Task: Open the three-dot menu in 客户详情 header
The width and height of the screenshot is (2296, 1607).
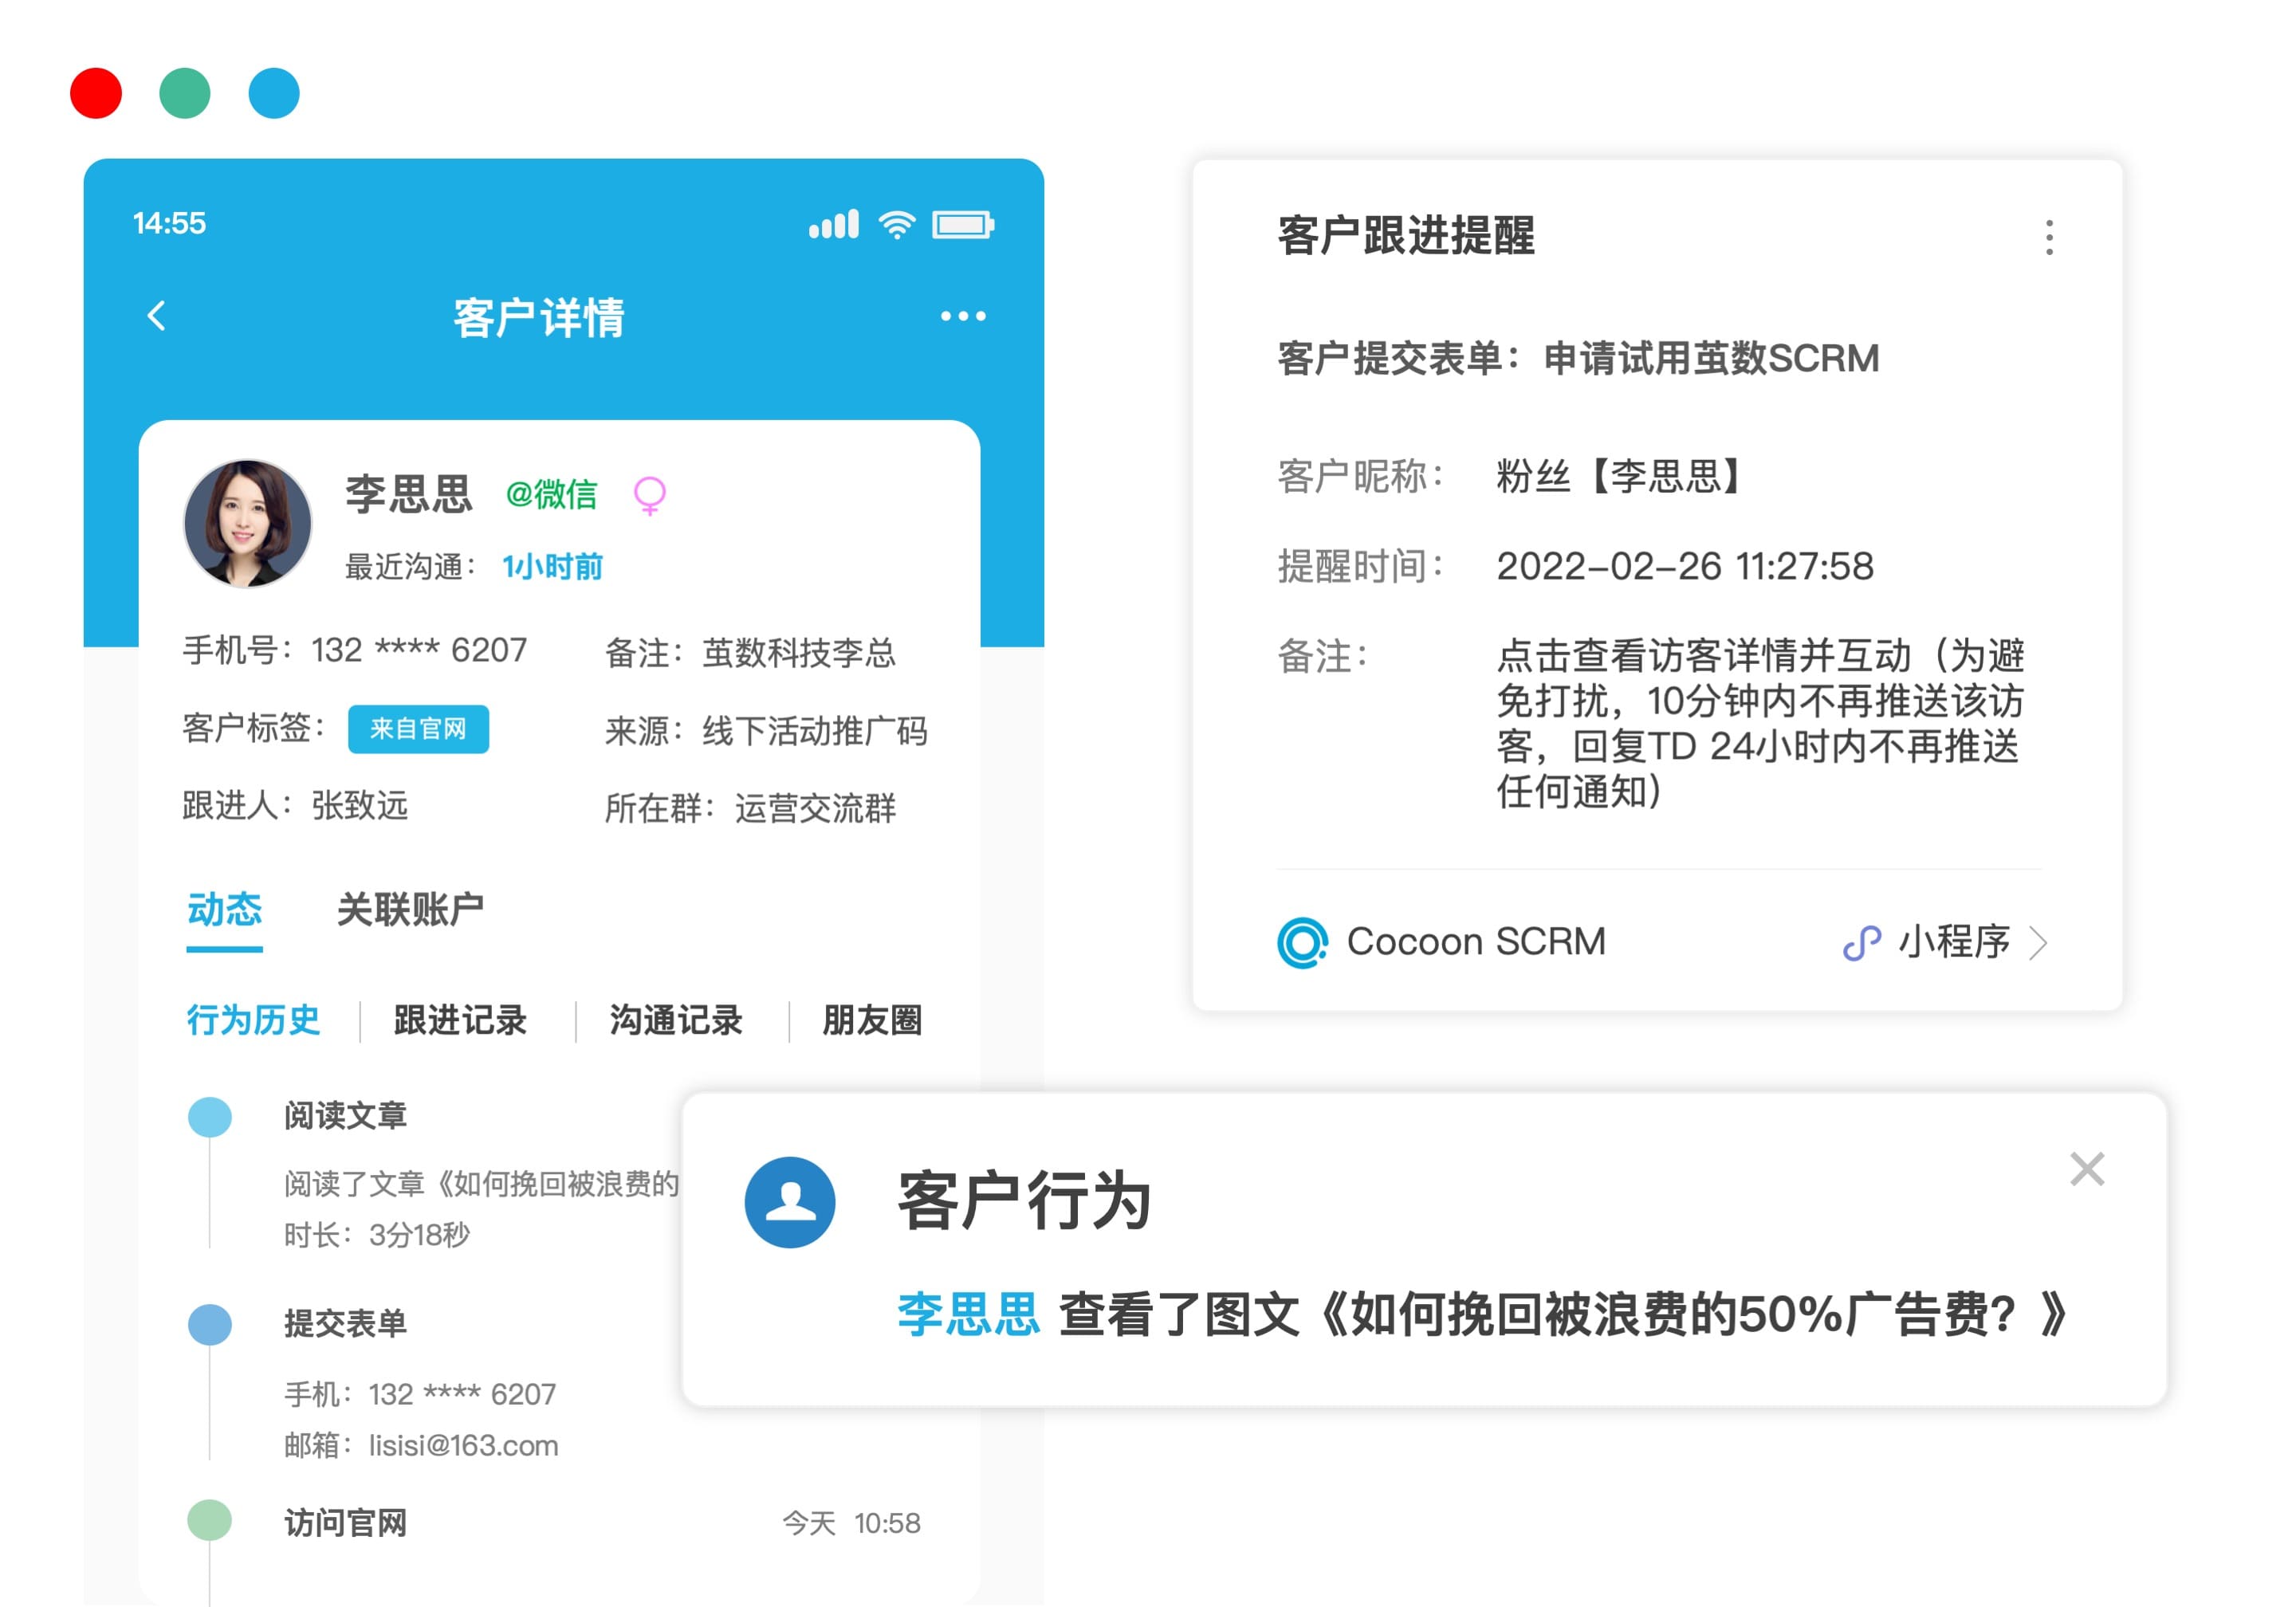Action: (963, 316)
